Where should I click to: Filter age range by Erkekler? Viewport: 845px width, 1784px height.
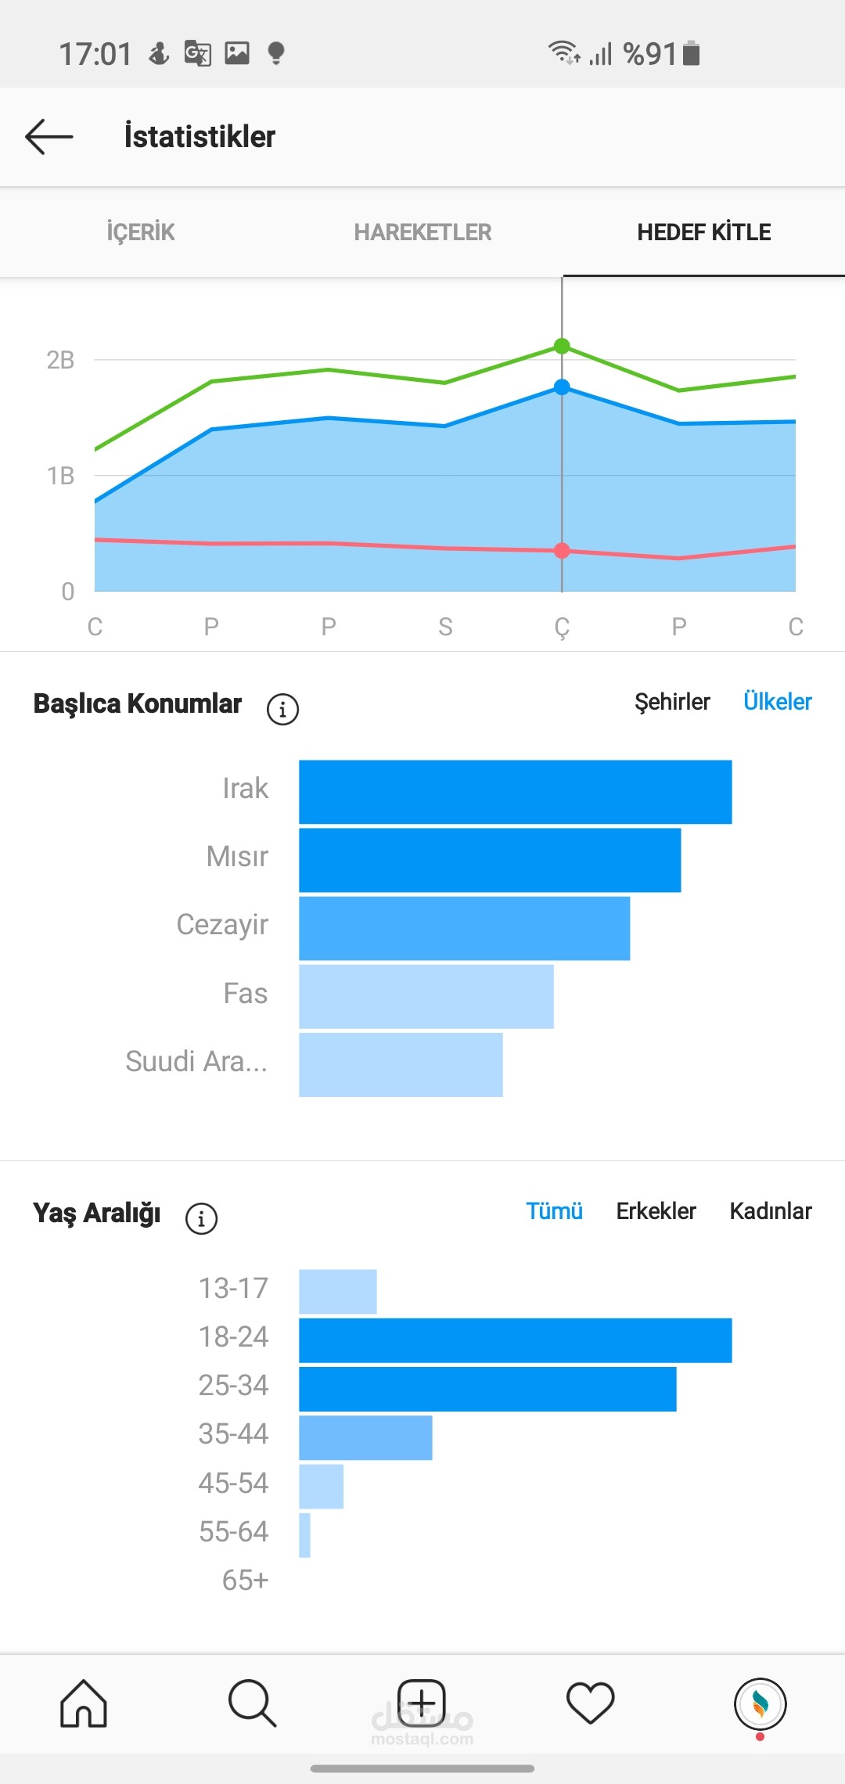[656, 1211]
